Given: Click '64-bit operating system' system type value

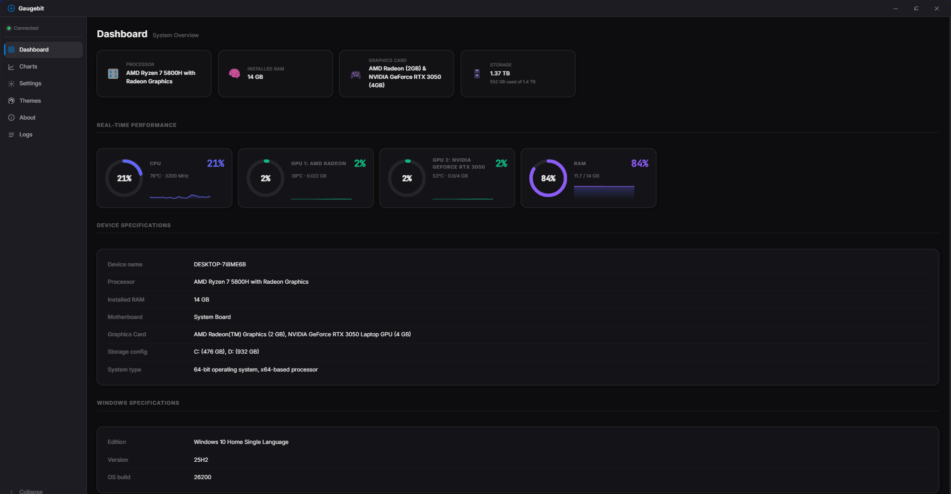Looking at the screenshot, I should (255, 370).
